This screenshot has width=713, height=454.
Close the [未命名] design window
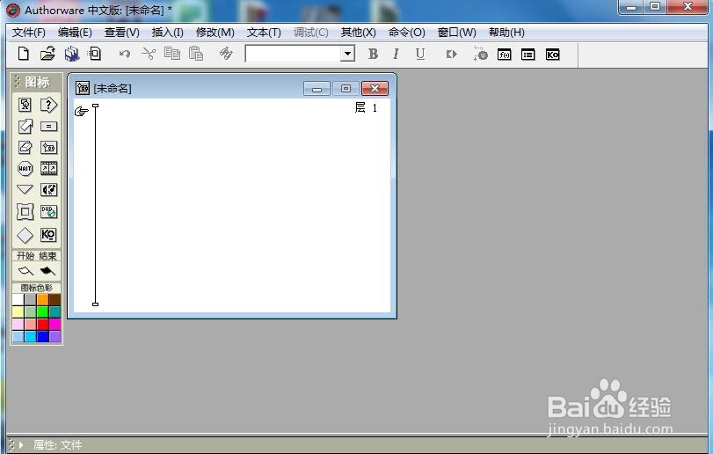point(375,88)
